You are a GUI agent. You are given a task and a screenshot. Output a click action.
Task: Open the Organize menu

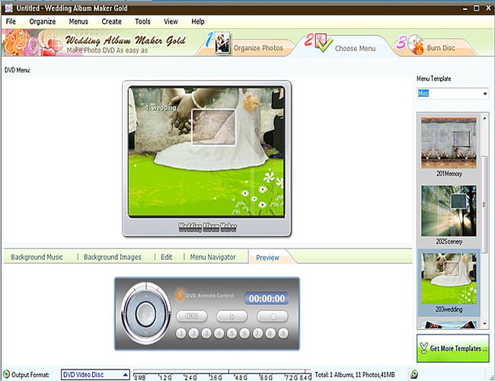tap(43, 21)
